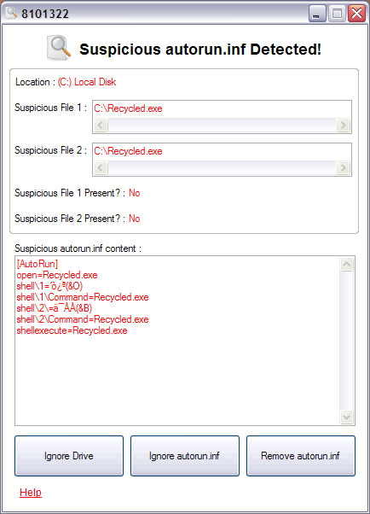Click inside Suspicious File 1 path field

[222, 108]
